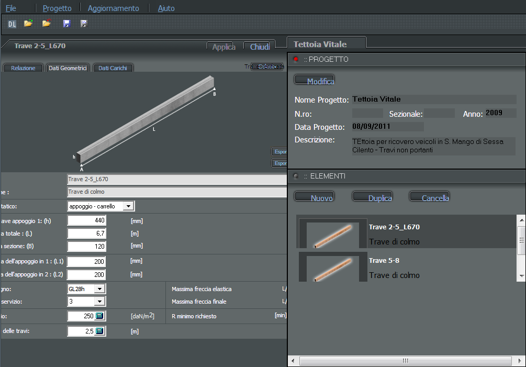
Task: Open calculator icon beside the 250 load value
Action: [x=99, y=316]
